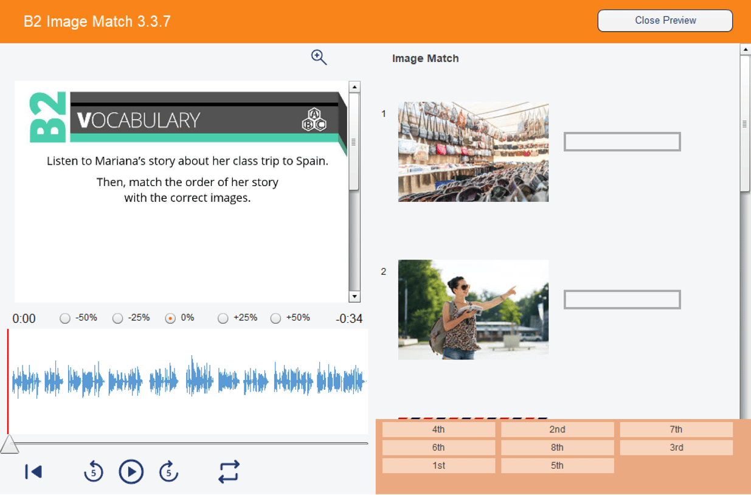Image resolution: width=751 pixels, height=495 pixels.
Task: Select the 1st order label
Action: pos(438,465)
